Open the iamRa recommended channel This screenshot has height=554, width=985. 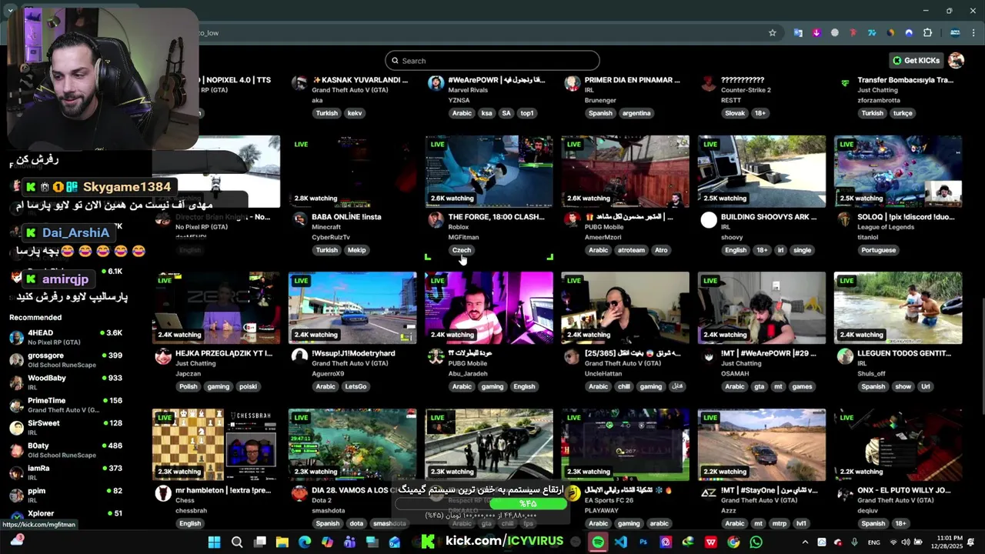tap(65, 472)
